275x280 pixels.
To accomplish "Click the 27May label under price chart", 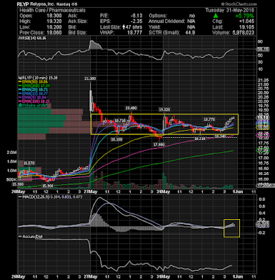I will pos(90,192).
